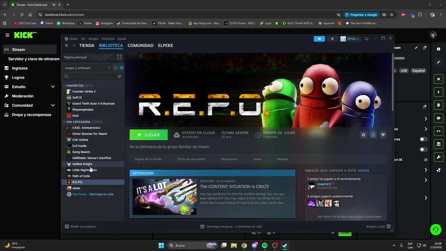Viewport: 446px width, 251px height.
Task: Click the Steam content vertical scrollbar
Action: (x=393, y=82)
